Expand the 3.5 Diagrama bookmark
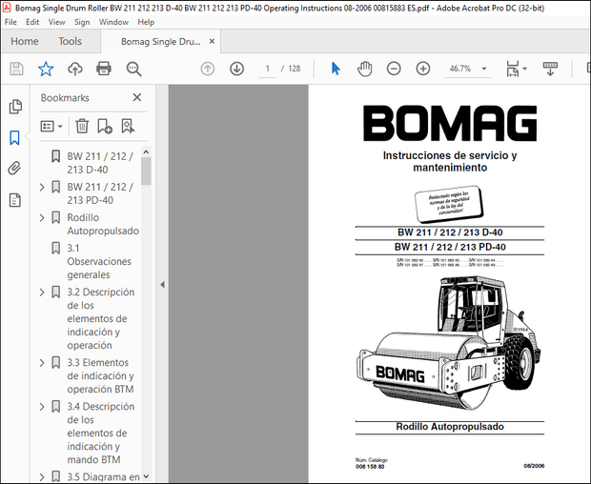The width and height of the screenshot is (591, 484). (42, 476)
